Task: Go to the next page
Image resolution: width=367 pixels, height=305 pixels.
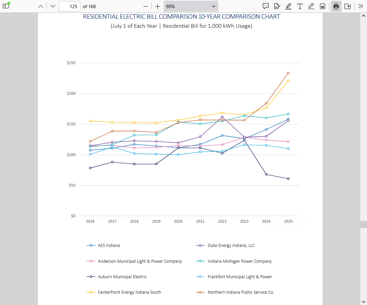Action: pos(52,6)
